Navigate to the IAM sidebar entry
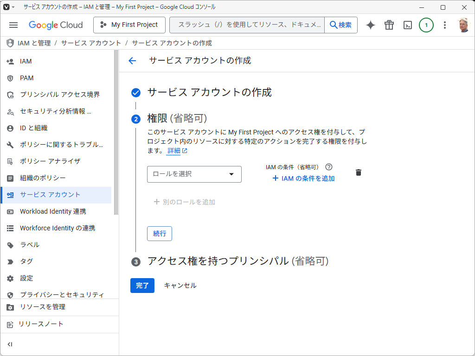475x356 pixels. 26,61
